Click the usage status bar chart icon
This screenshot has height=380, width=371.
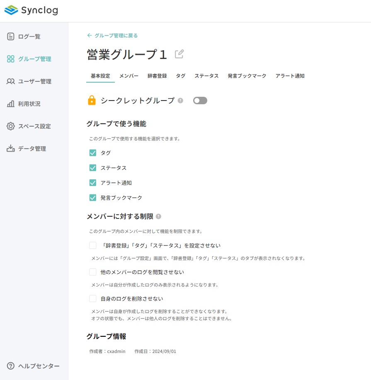(x=11, y=104)
